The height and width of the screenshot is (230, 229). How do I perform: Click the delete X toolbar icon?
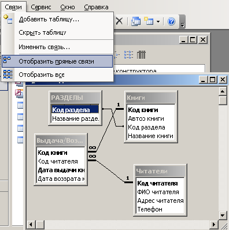[119, 21]
